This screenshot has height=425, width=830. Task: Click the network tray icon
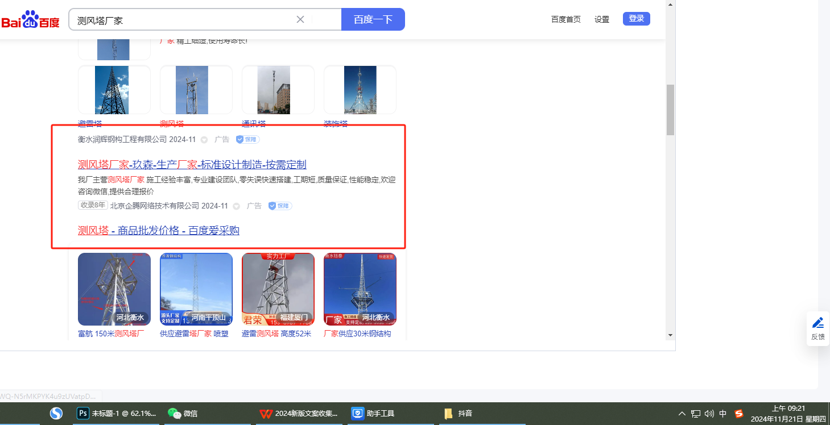[696, 414]
